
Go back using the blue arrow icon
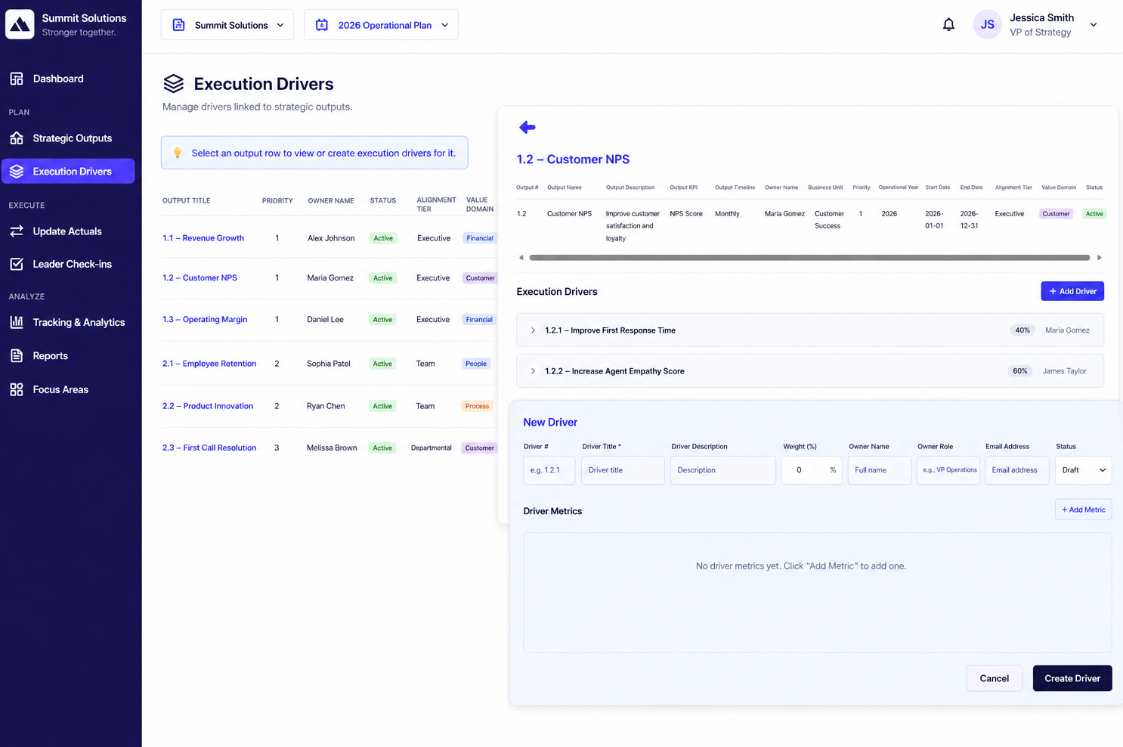point(527,127)
